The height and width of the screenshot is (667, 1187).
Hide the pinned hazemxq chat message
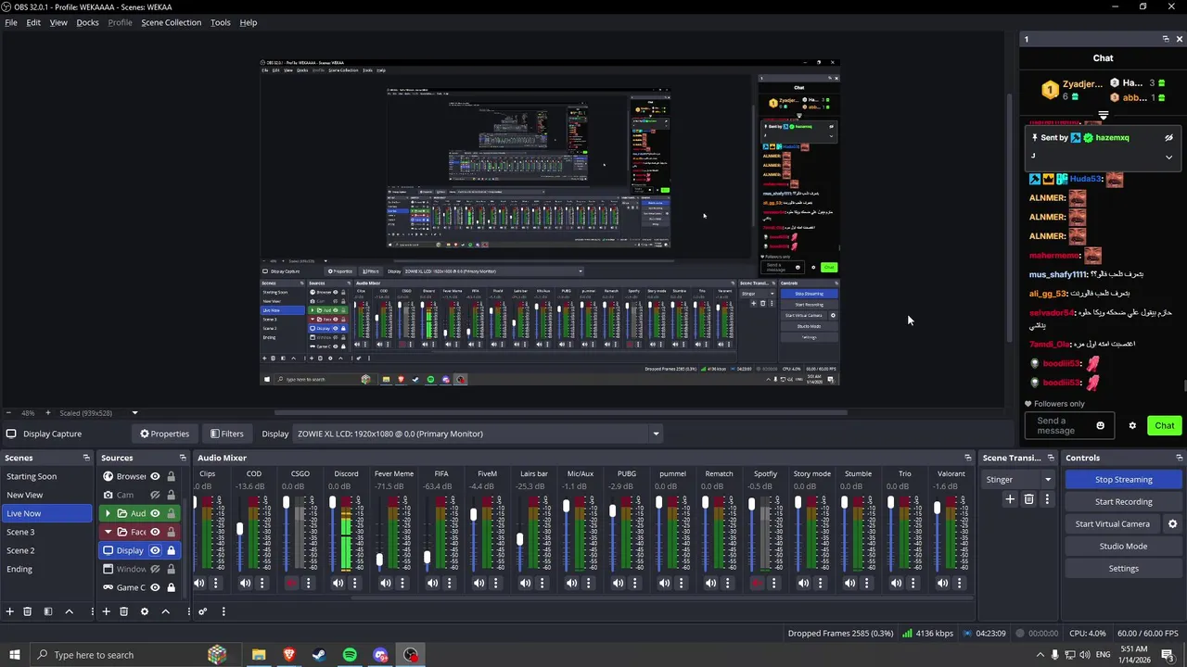[x=1168, y=137]
